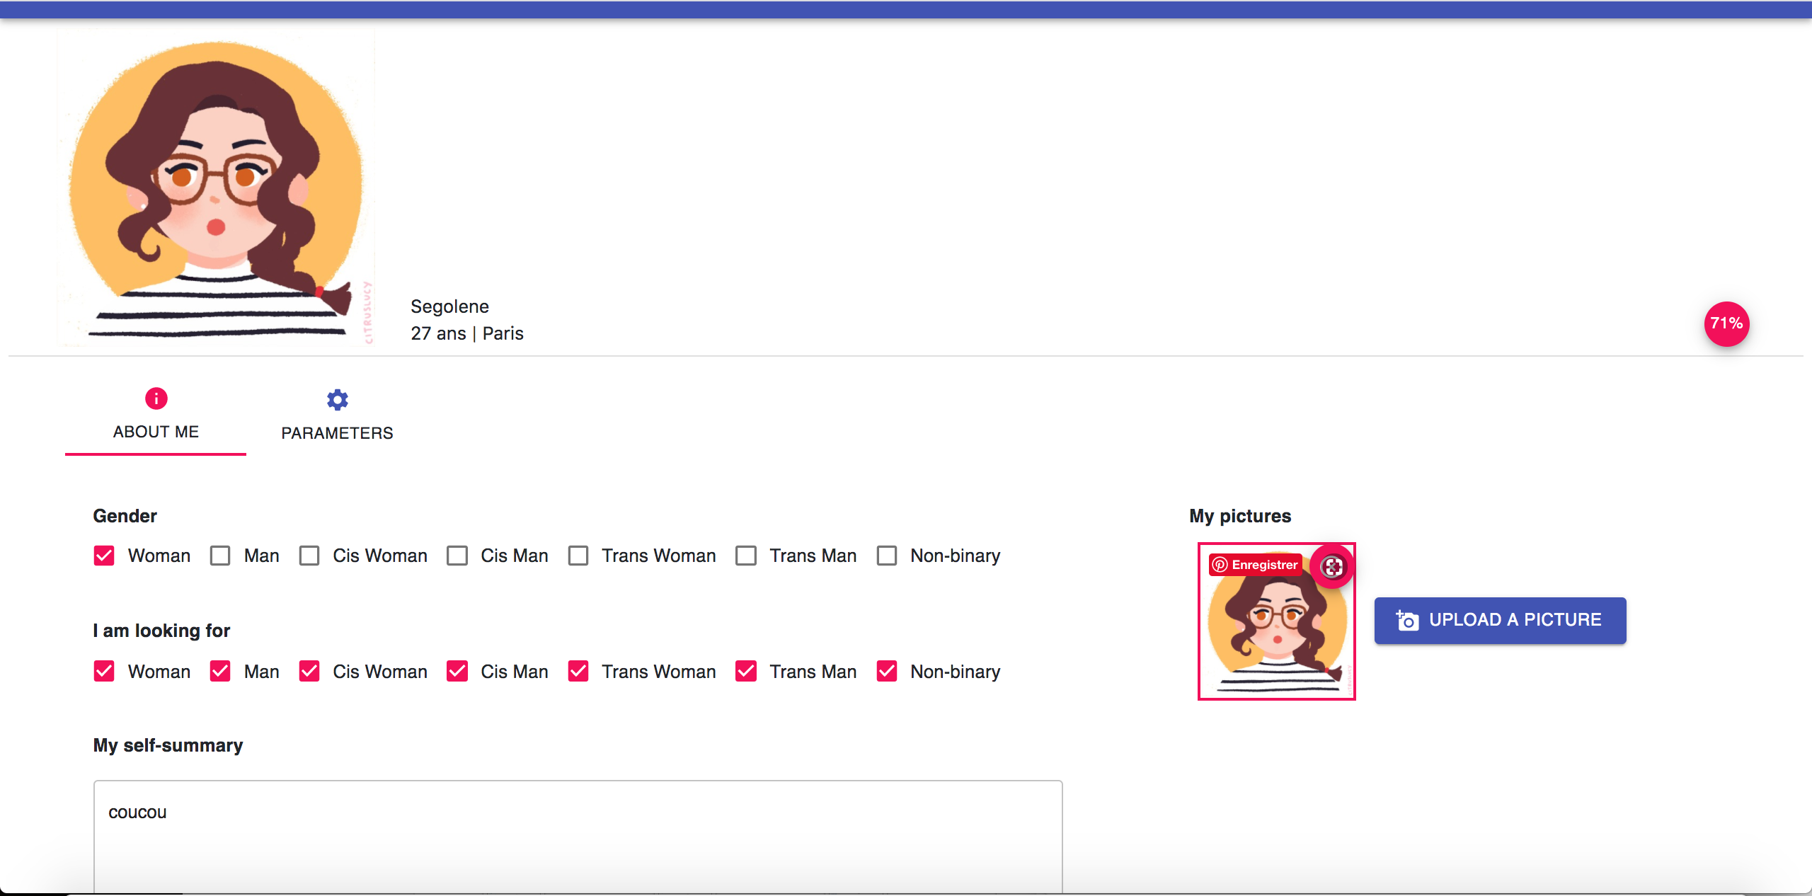Click the camera icon in the upload button
Viewport: 1812px width, 896px height.
[x=1407, y=621]
